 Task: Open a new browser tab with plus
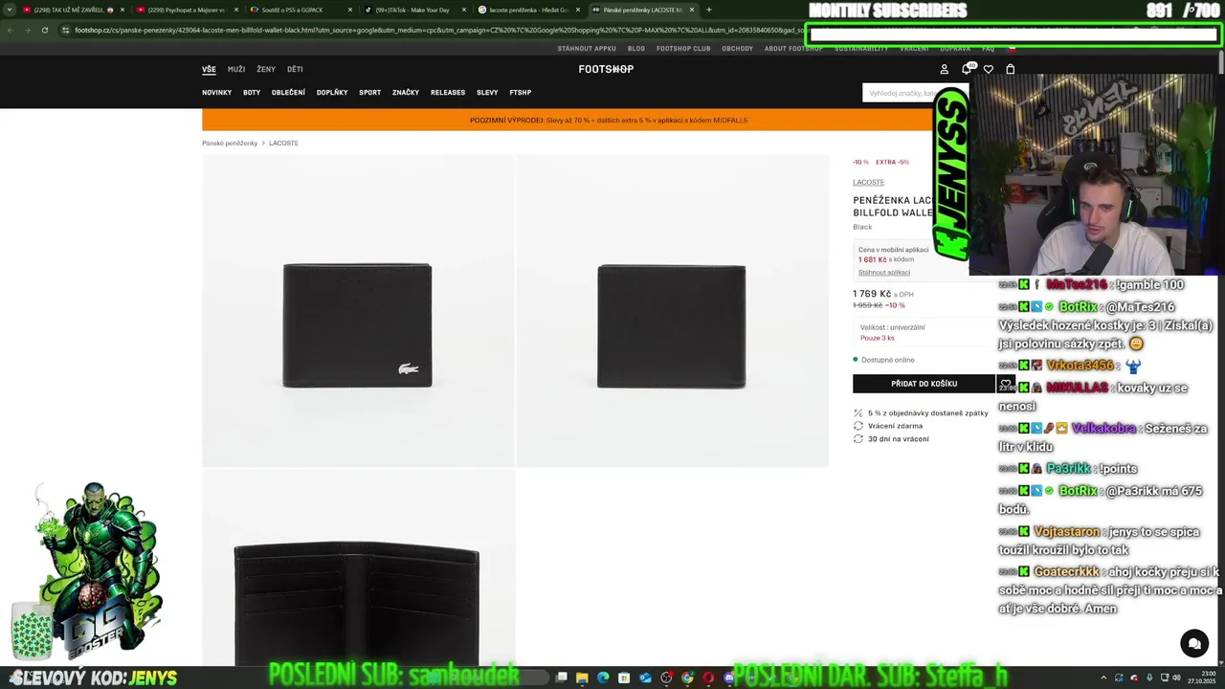[708, 10]
